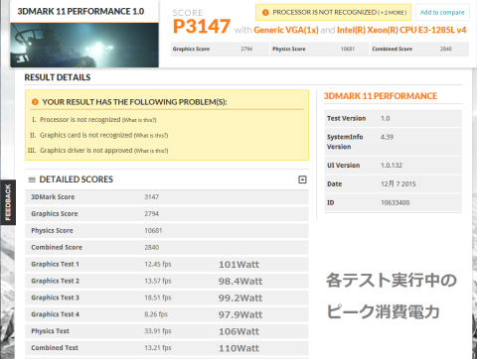Collapse the Detailed Scores section
Image resolution: width=477 pixels, height=359 pixels.
[302, 179]
